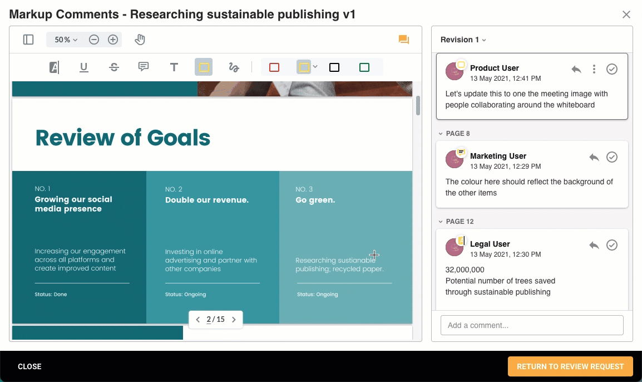This screenshot has height=382, width=642.
Task: Select the pan hand tool
Action: (x=140, y=40)
